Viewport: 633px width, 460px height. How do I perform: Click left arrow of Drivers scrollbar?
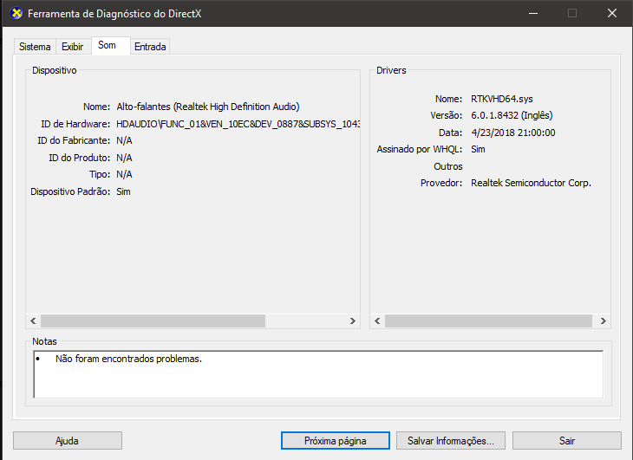pyautogui.click(x=377, y=321)
